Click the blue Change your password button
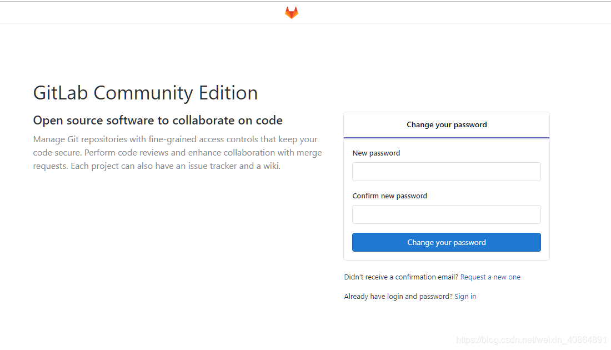 [446, 242]
